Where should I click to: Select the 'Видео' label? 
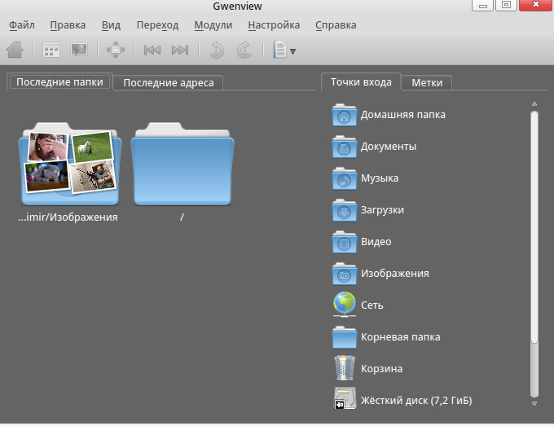point(376,242)
